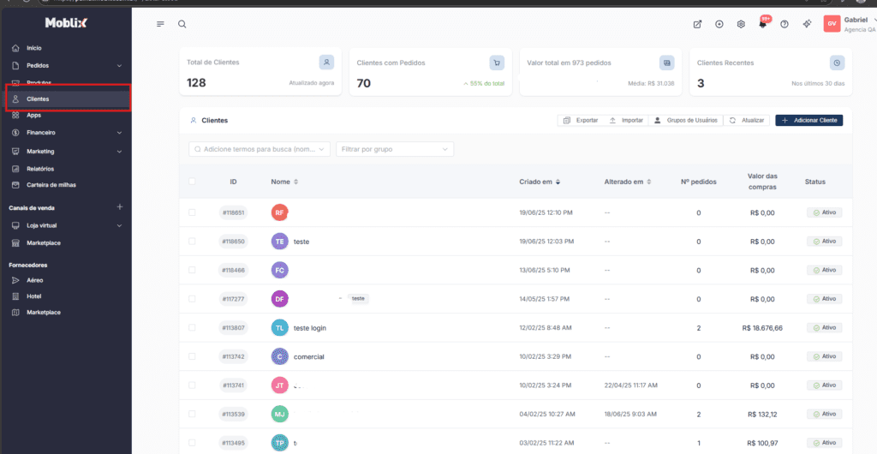877x454 pixels.
Task: Click the Adicionar Cliente button
Action: 808,121
